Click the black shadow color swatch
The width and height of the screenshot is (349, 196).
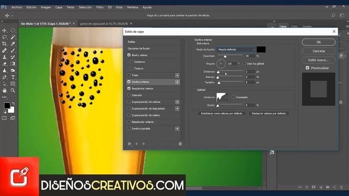(261, 50)
